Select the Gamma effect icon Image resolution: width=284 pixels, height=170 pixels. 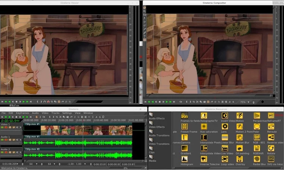tap(184, 137)
